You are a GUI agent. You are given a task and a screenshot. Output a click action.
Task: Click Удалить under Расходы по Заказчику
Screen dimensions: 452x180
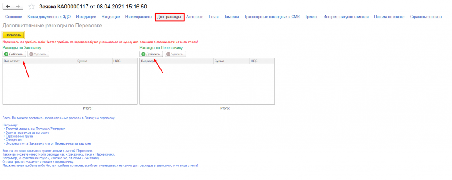click(x=38, y=54)
